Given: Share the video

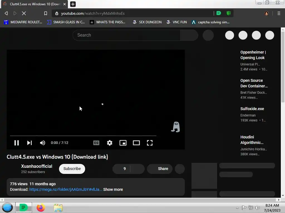Looking at the screenshot, I should tap(160, 169).
